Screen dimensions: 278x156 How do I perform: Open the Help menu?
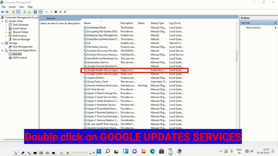tap(30, 7)
